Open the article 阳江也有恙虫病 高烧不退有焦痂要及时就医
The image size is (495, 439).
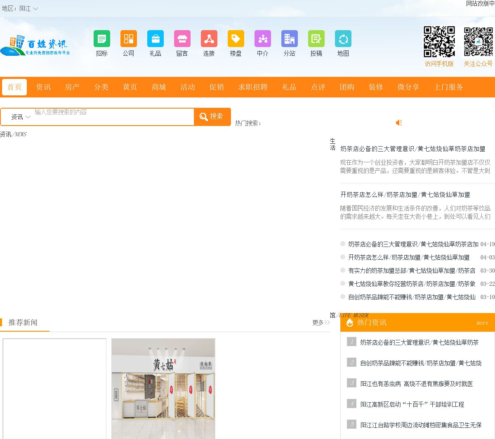click(416, 384)
